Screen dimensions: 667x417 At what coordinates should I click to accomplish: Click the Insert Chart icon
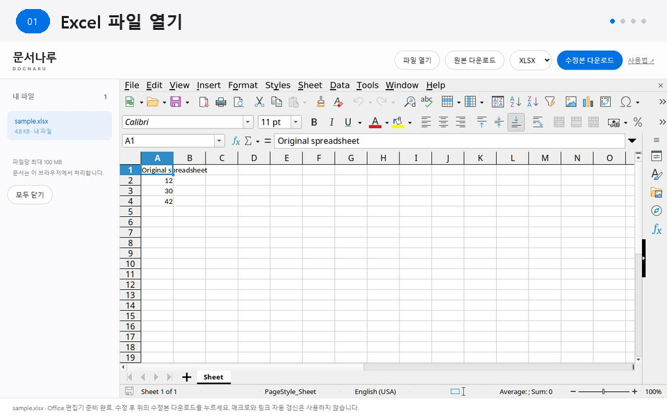click(588, 101)
